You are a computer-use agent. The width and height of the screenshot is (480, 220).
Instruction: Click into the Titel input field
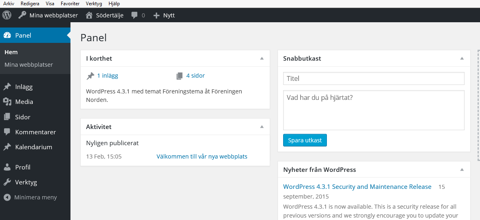[374, 78]
